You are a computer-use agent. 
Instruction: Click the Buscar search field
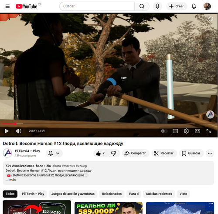97,6
